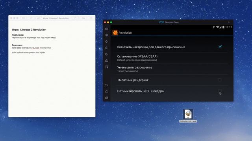252x141 pixels.
Task: Click the battery icon in Android status bar
Action: point(223,27)
